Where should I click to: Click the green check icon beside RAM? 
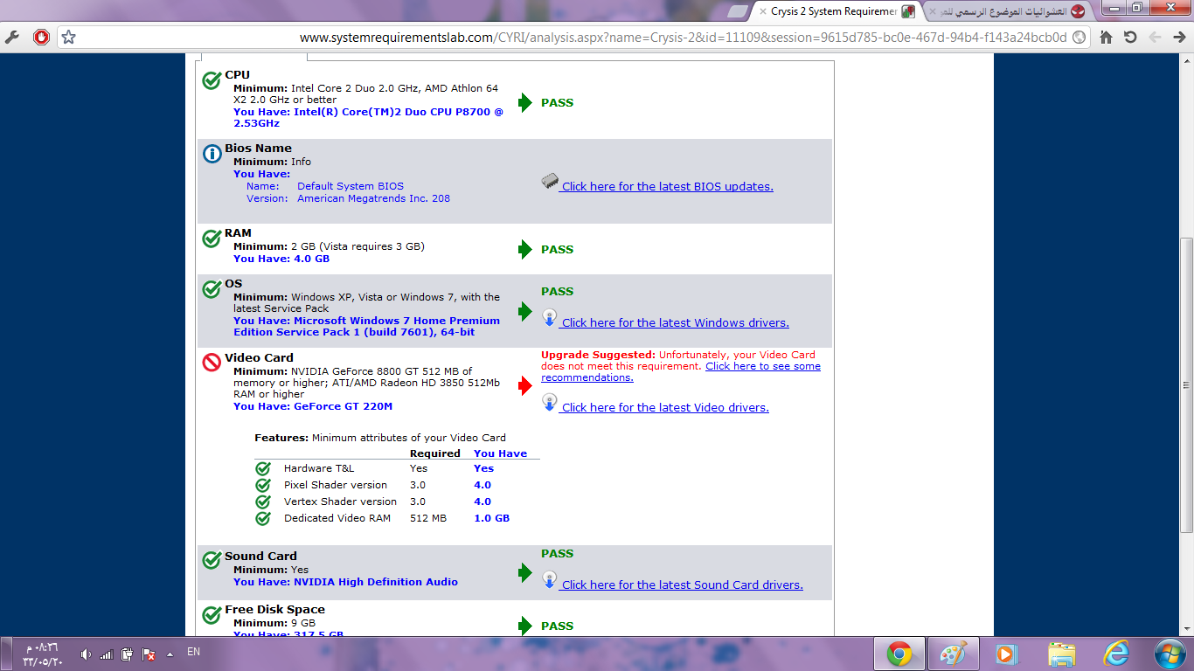point(212,239)
